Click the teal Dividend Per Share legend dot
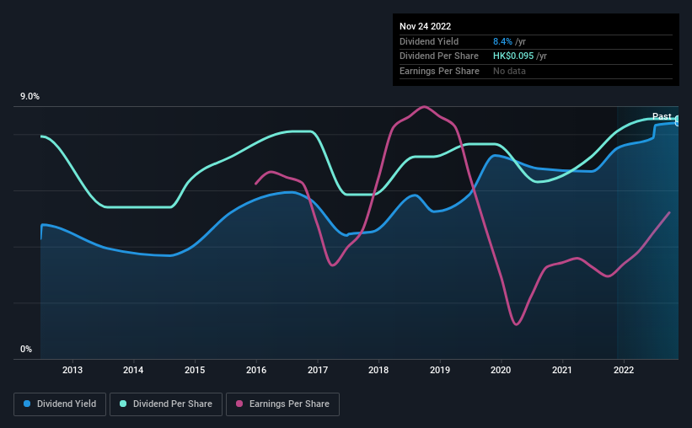Image resolution: width=692 pixels, height=428 pixels. (123, 404)
